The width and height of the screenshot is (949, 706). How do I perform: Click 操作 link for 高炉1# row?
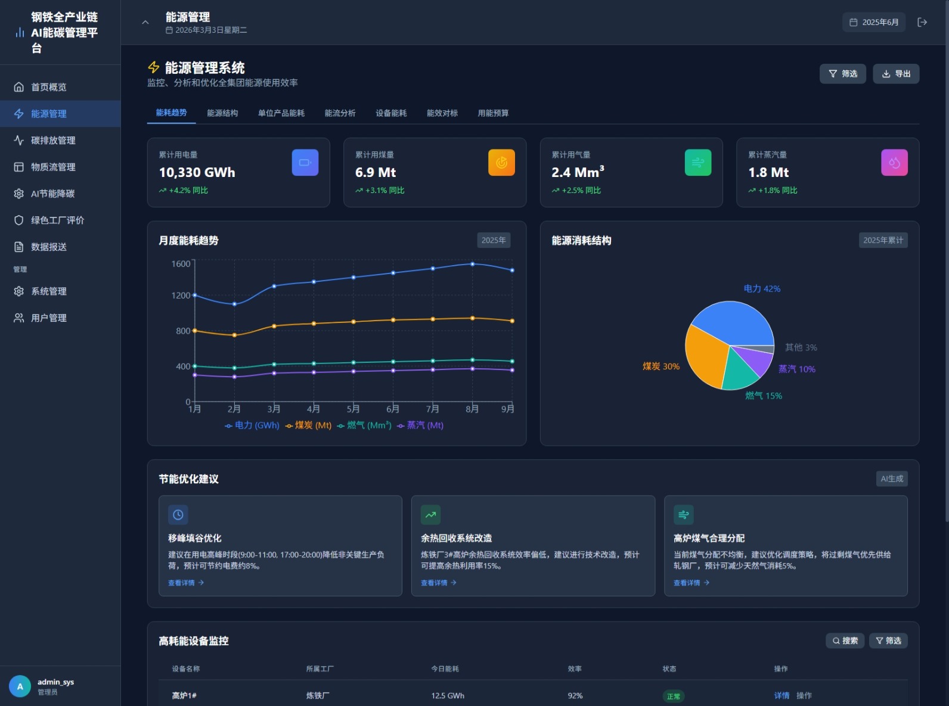804,695
